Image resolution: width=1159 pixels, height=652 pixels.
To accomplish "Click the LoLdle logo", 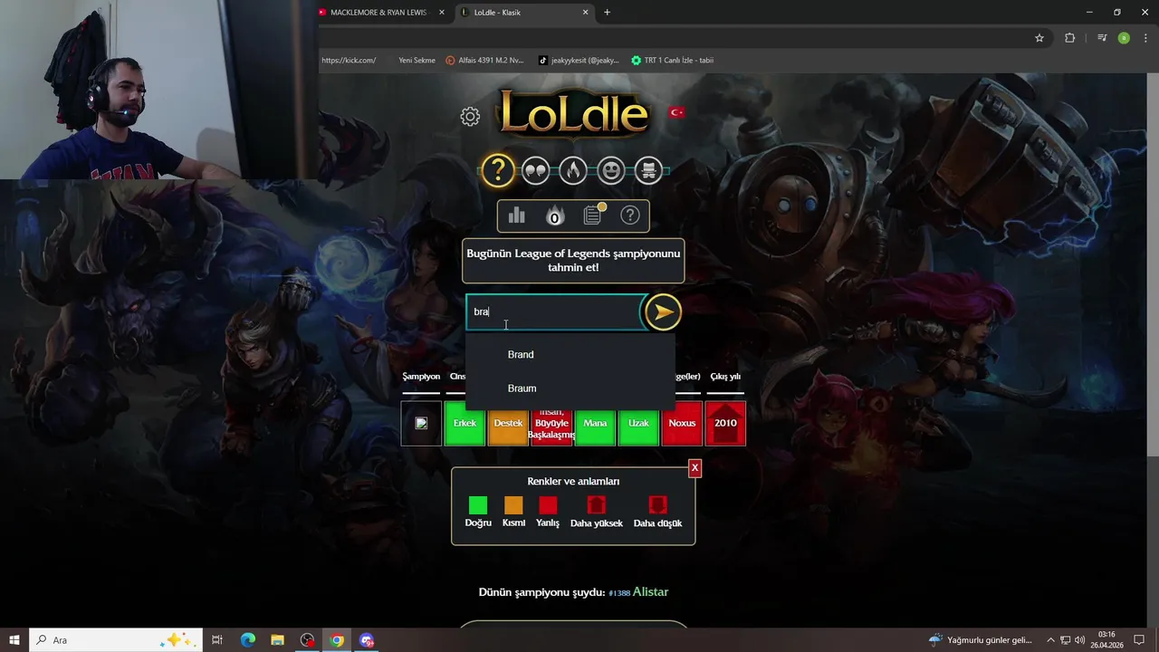I will (x=573, y=114).
